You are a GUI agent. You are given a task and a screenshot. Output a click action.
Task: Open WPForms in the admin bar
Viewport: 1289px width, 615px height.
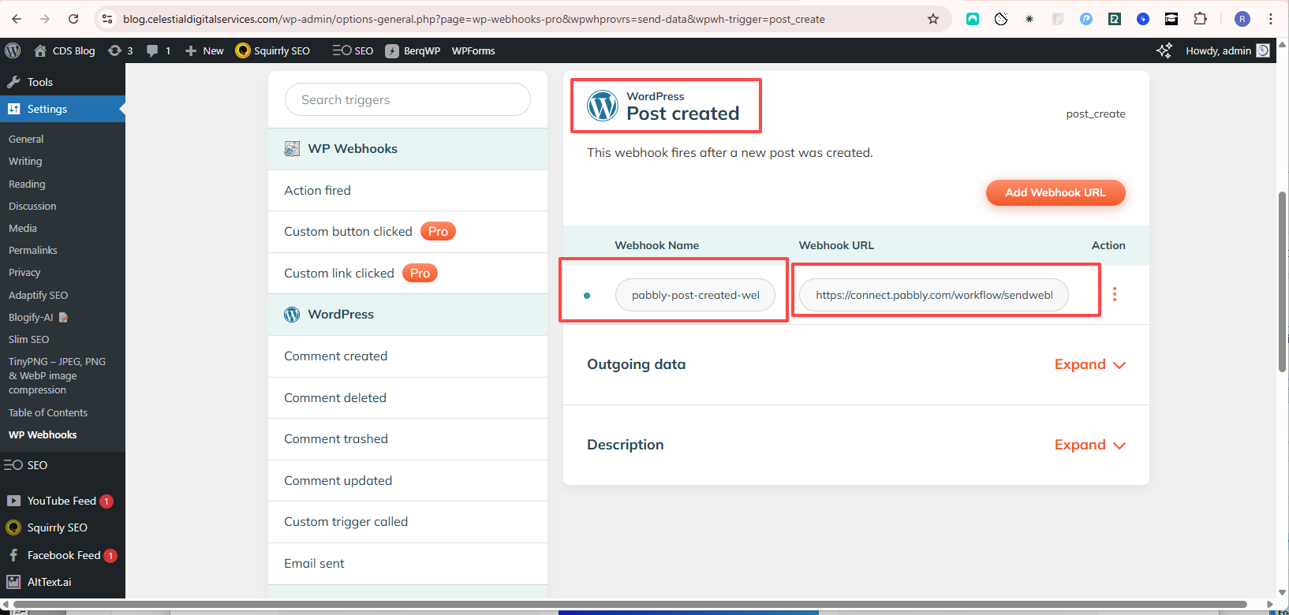click(x=473, y=50)
